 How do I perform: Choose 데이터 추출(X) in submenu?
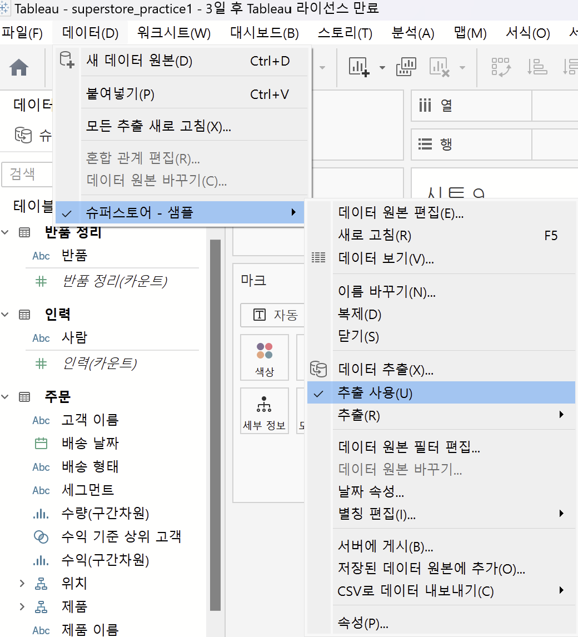click(441, 369)
